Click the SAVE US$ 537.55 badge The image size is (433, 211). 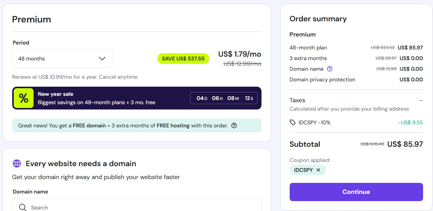(183, 59)
